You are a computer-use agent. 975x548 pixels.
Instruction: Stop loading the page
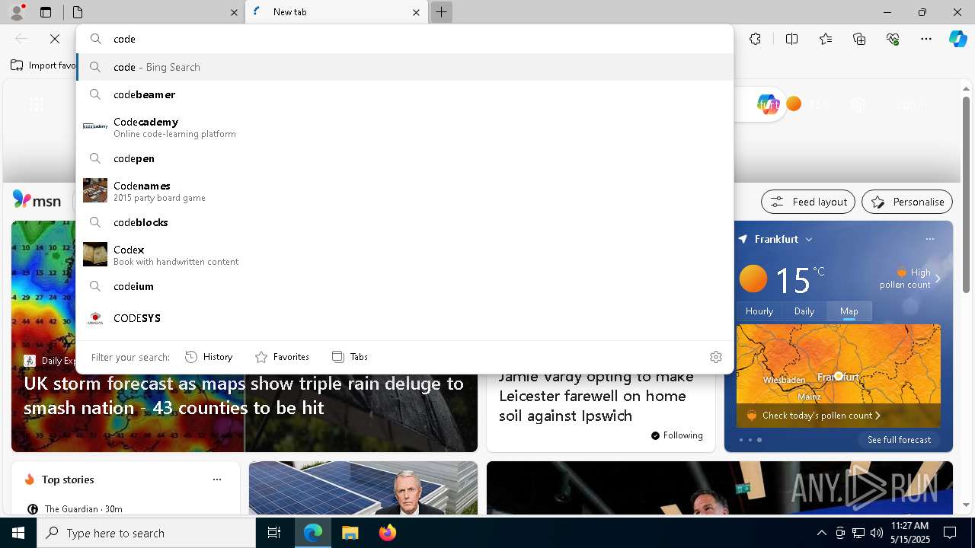[55, 39]
